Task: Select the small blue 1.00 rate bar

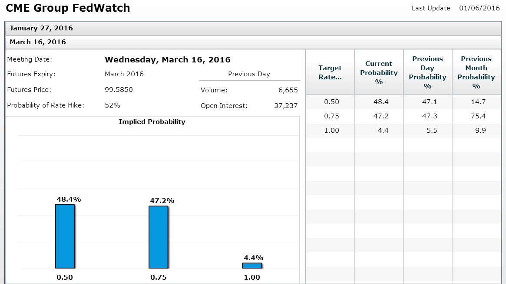Action: click(252, 265)
